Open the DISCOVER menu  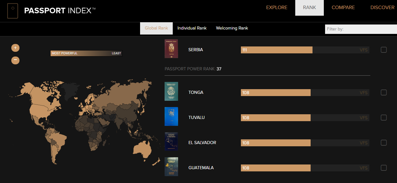382,8
